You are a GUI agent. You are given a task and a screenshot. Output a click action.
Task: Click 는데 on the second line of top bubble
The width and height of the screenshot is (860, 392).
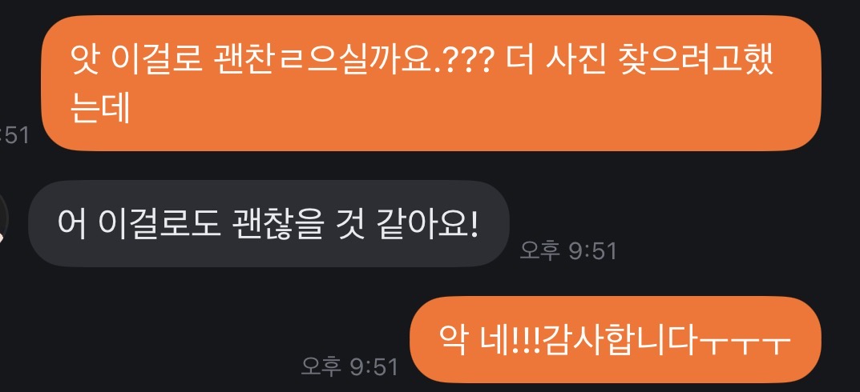click(100, 106)
